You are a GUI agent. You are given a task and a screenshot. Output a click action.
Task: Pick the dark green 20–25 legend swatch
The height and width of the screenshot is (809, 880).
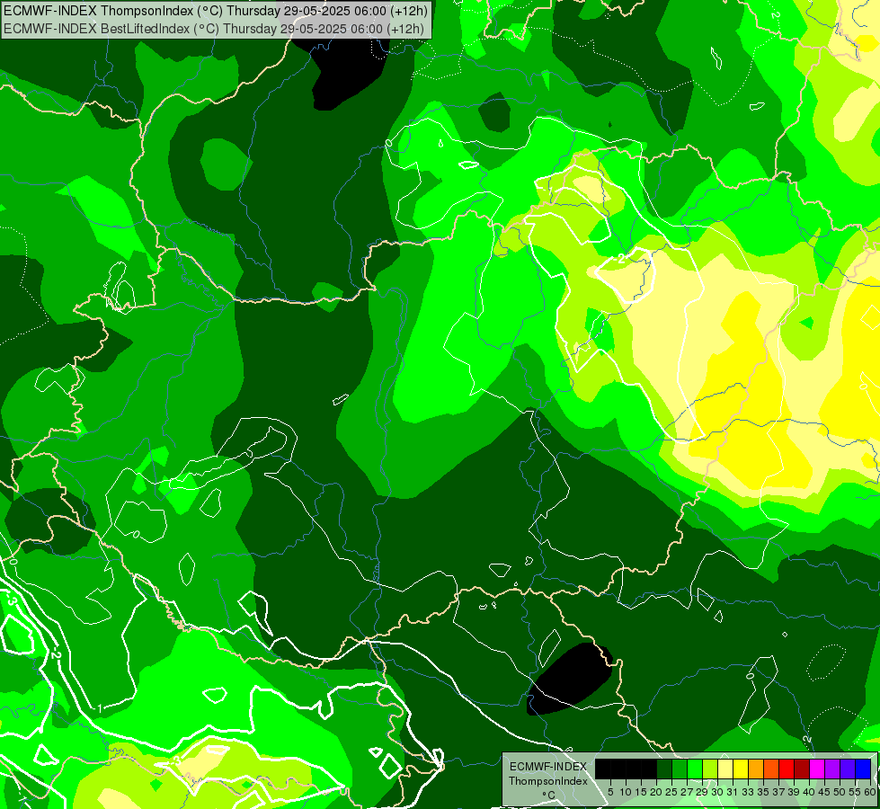pyautogui.click(x=664, y=769)
